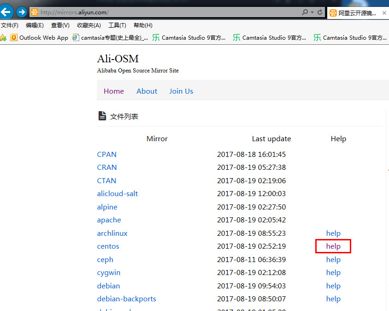Click timestamp 2017-08-19 12:00:03

point(251,194)
